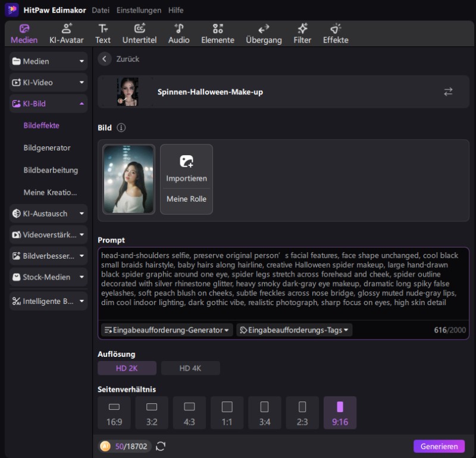Click the refresh credits icon
The width and height of the screenshot is (476, 458).
[x=161, y=446]
